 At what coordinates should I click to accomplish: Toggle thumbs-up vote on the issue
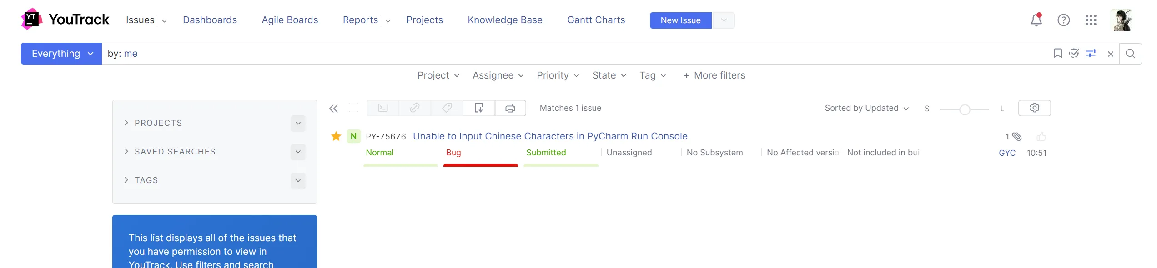click(x=1041, y=137)
